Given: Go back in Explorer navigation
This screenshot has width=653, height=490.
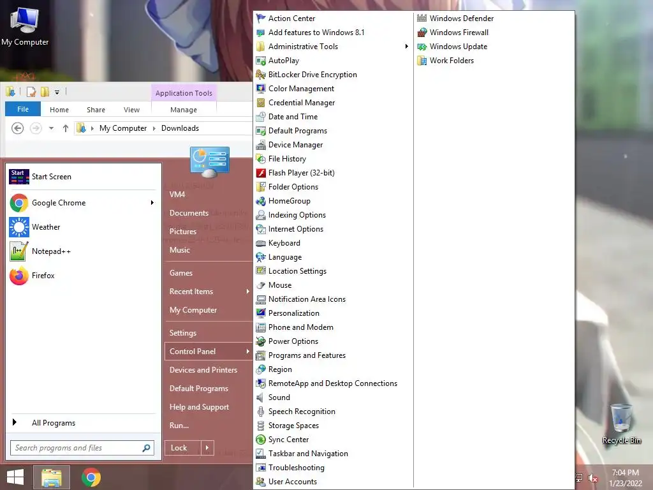Looking at the screenshot, I should coord(17,128).
